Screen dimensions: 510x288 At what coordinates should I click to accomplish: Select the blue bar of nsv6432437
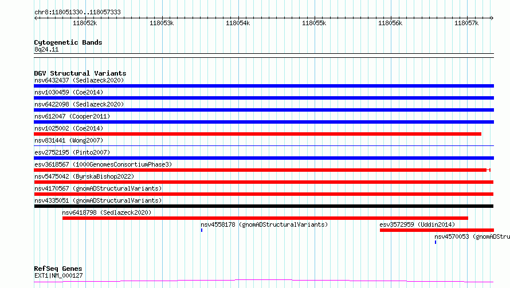pos(264,86)
